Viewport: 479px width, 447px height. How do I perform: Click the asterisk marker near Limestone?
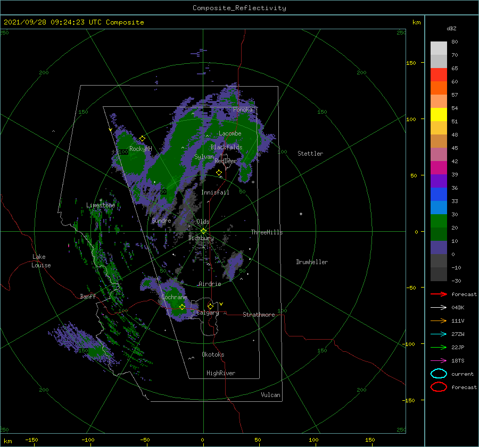coord(101,200)
